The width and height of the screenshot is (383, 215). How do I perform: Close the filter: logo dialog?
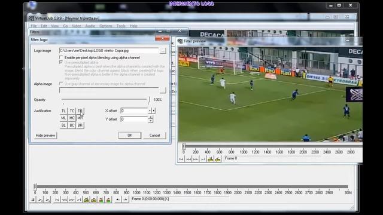(x=162, y=38)
